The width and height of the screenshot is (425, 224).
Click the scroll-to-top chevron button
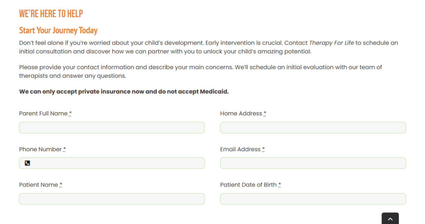pyautogui.click(x=390, y=219)
